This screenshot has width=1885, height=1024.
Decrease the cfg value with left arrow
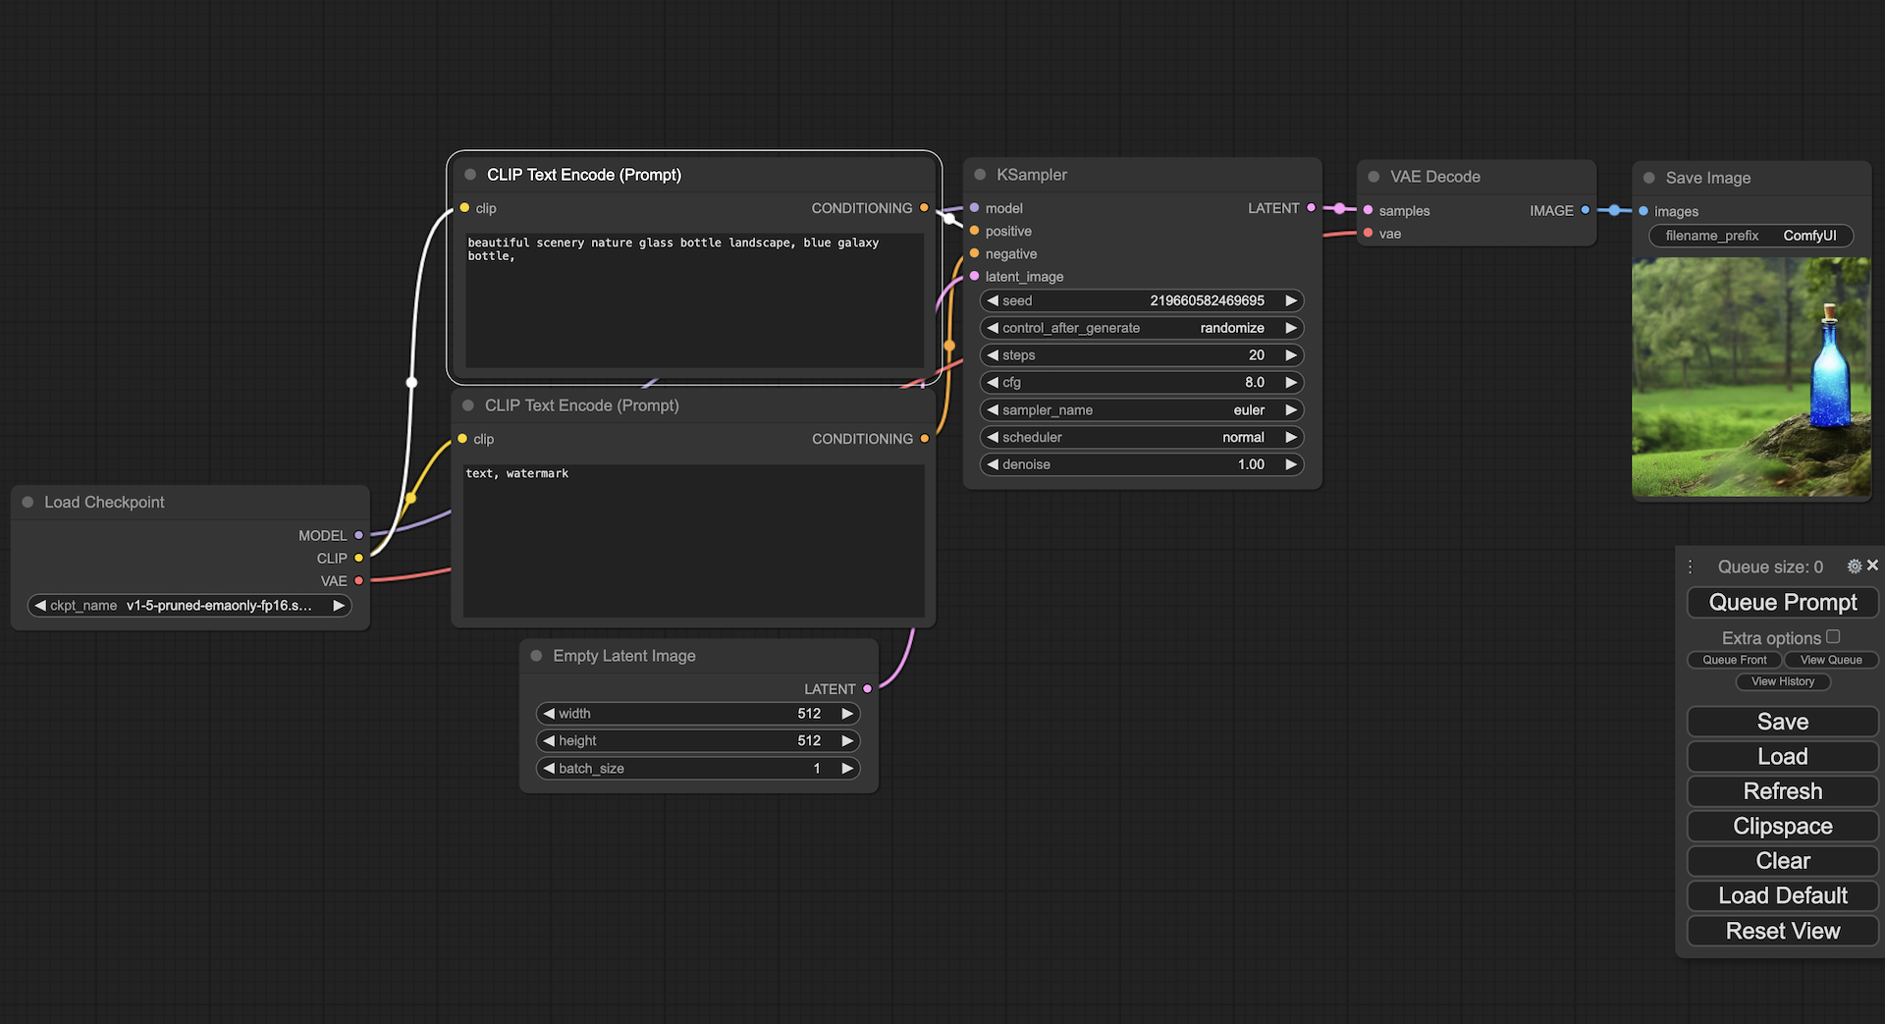pos(993,383)
